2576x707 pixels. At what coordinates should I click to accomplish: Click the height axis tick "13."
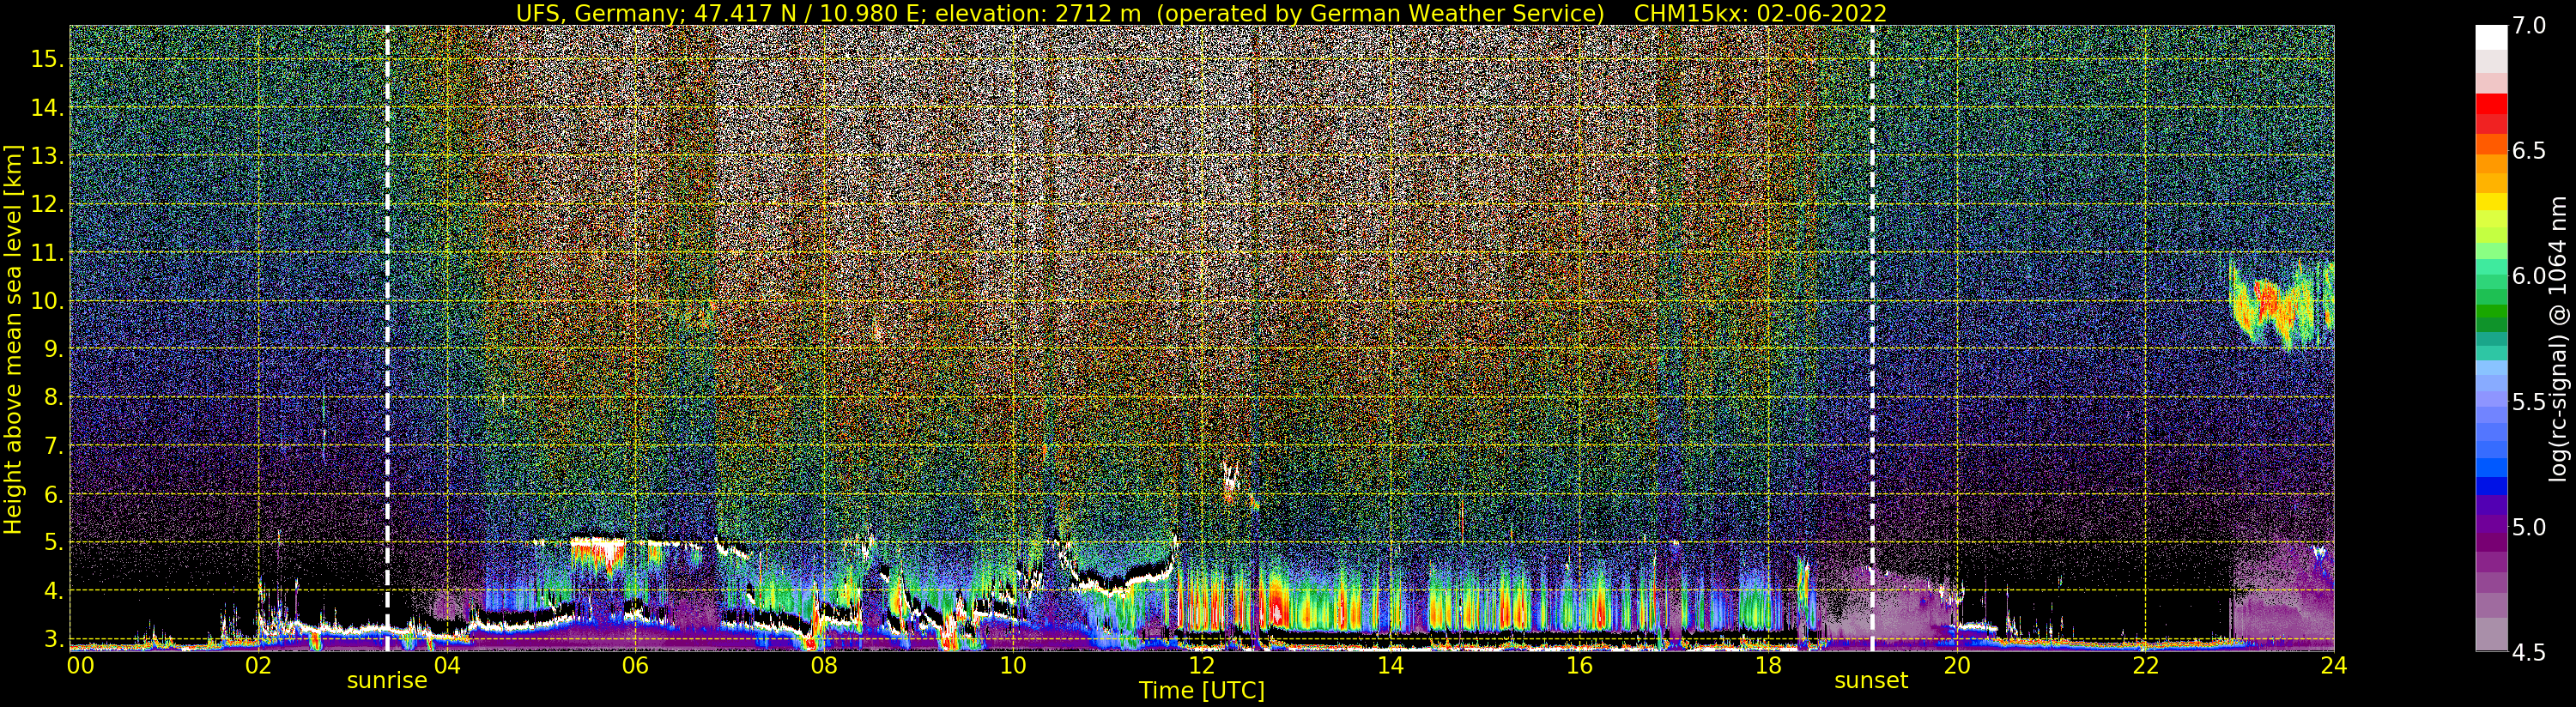[47, 156]
